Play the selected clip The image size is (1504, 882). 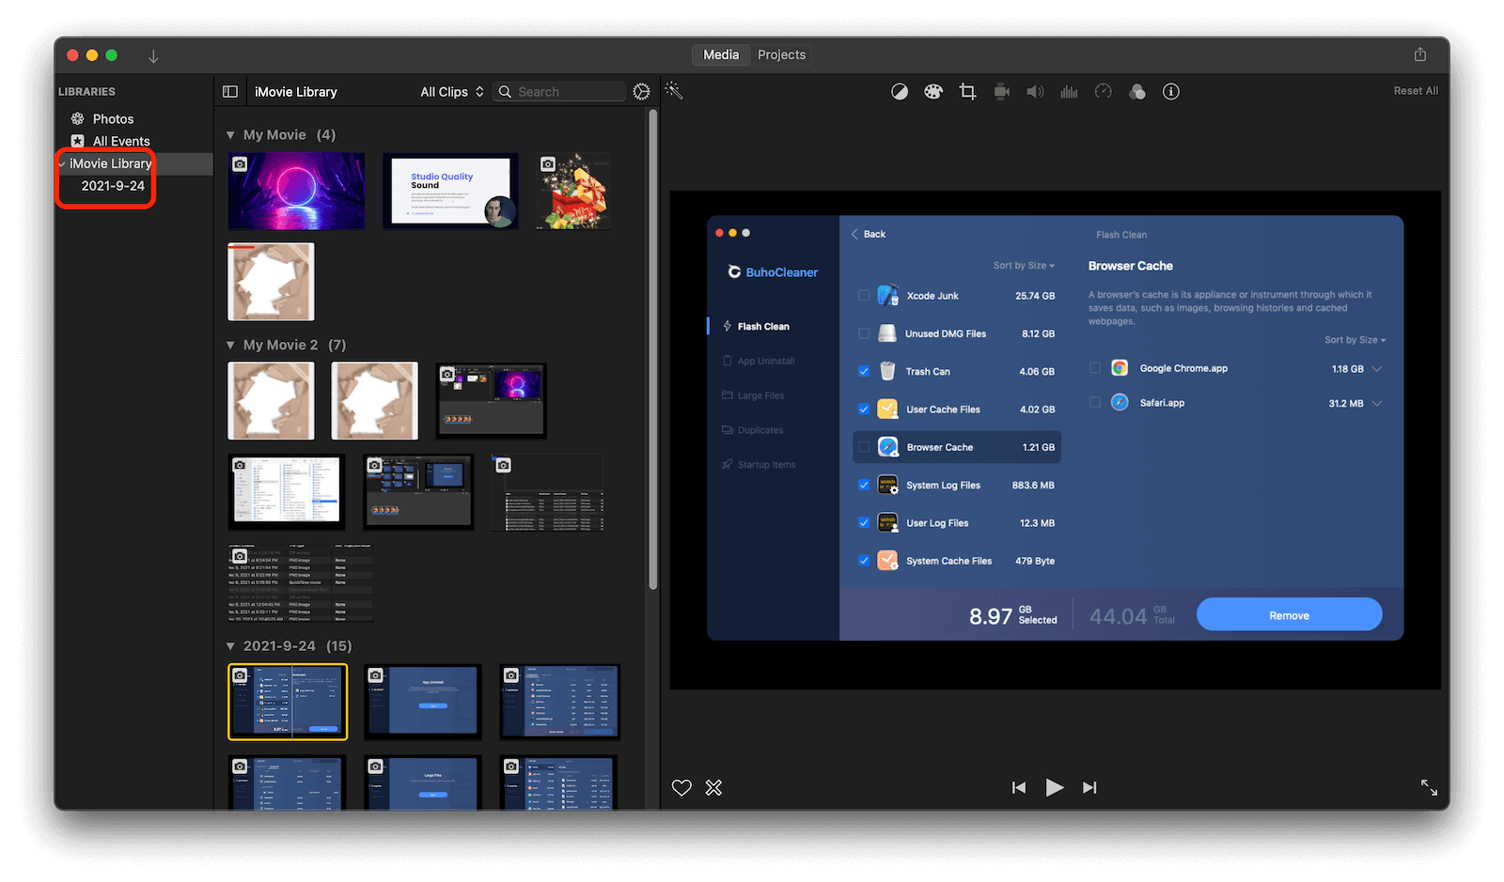(x=1055, y=787)
